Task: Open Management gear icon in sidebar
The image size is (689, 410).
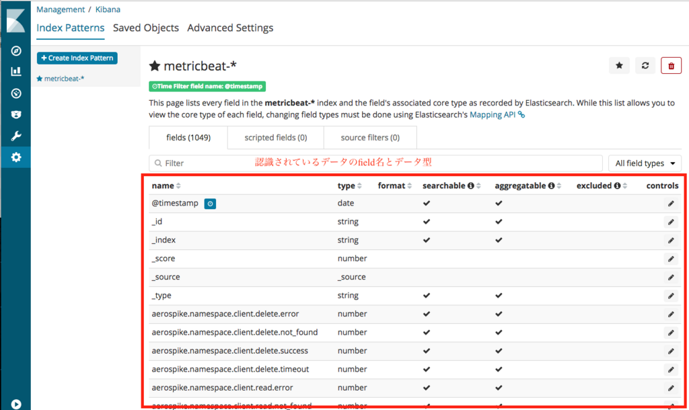Action: [16, 157]
